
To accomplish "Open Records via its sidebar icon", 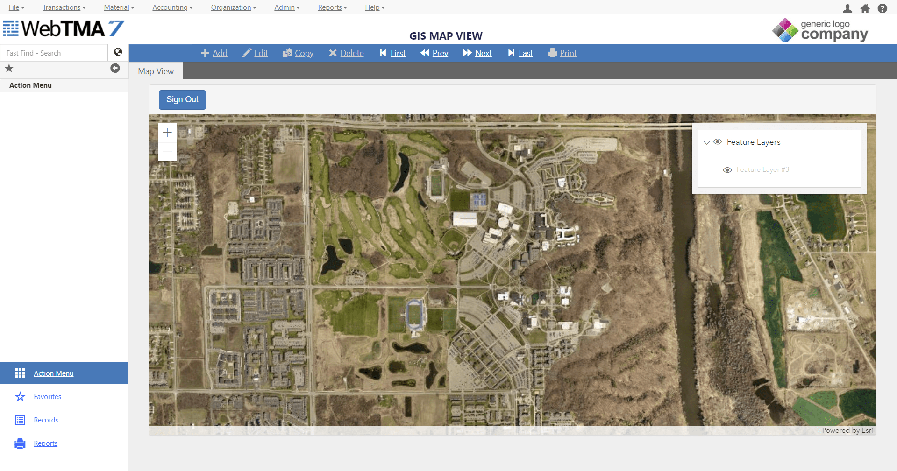I will tap(20, 420).
